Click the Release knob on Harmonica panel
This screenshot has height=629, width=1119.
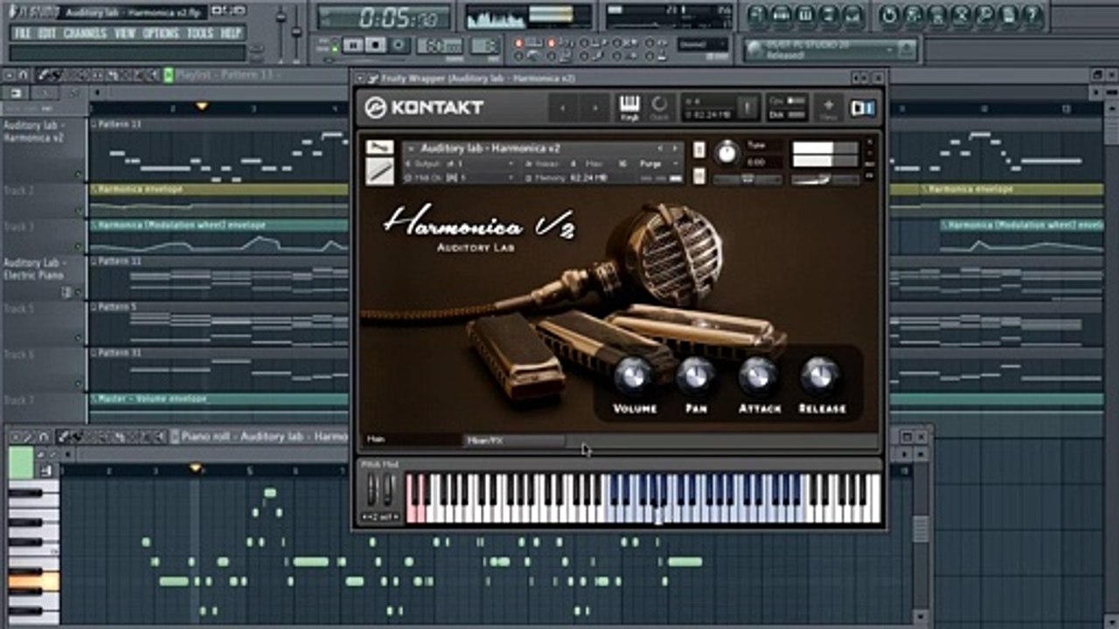(x=820, y=377)
